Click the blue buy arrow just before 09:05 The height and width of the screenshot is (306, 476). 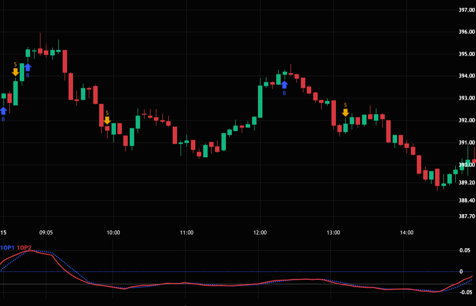(28, 67)
